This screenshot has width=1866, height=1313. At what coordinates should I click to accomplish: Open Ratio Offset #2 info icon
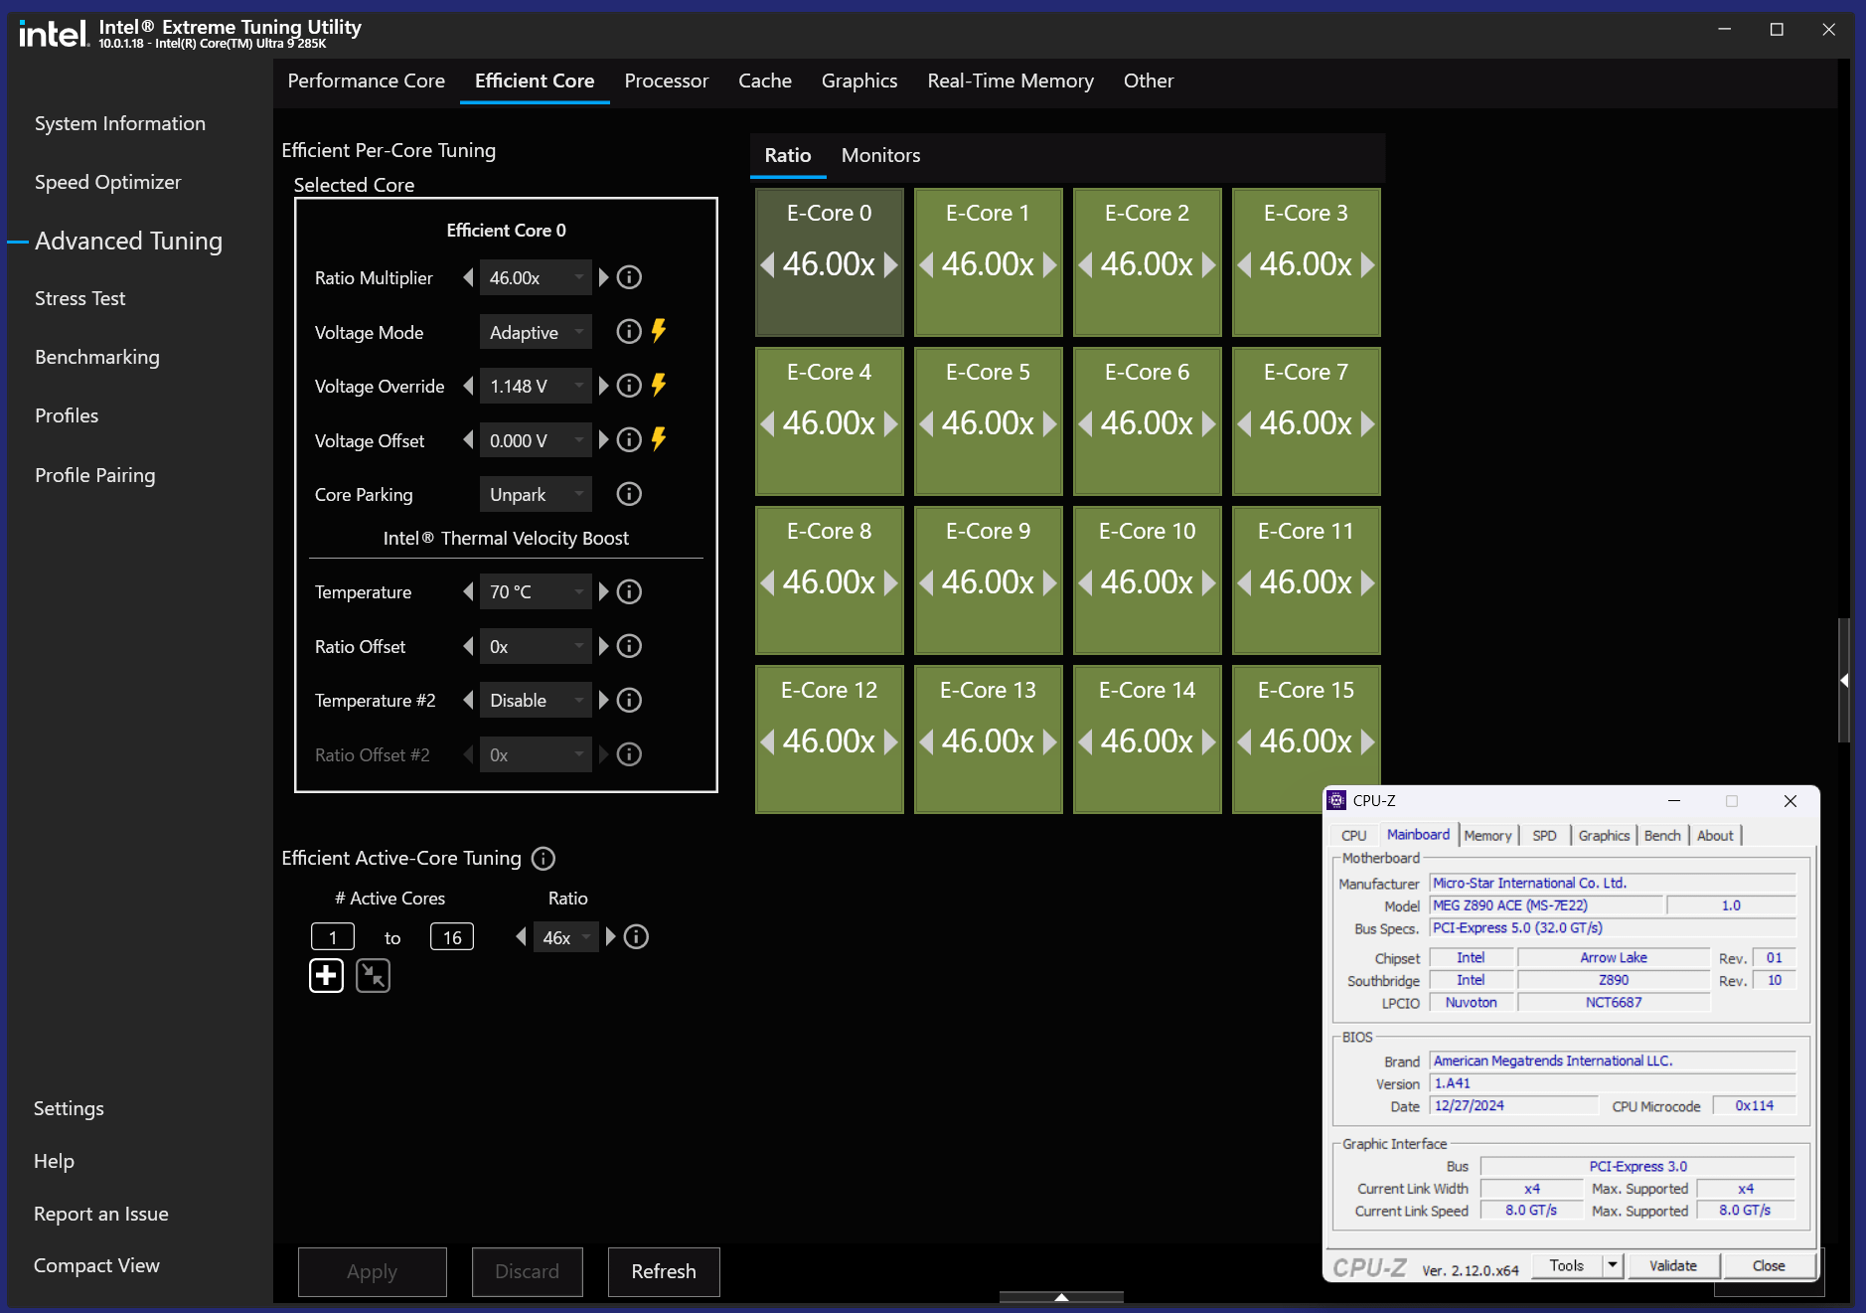click(629, 754)
